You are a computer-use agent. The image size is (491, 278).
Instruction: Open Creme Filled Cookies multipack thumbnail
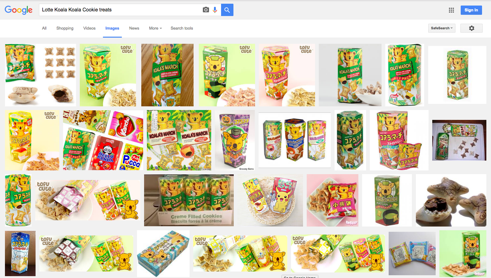[x=189, y=200]
